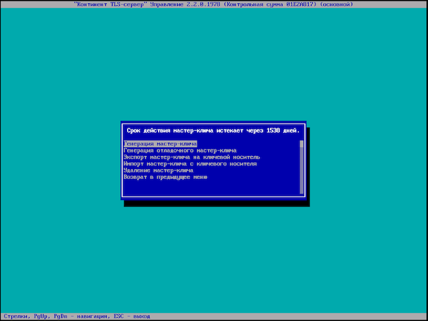Click the status bar hint 'Стрелки, PgUp, PgDn - навигация'

point(57,316)
